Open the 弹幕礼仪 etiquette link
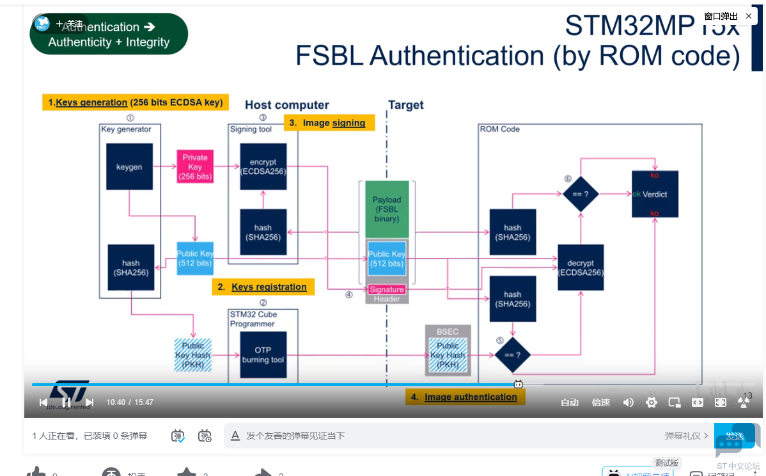This screenshot has height=476, width=766. (x=686, y=436)
